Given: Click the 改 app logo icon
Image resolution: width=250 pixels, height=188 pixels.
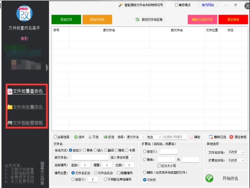Looking at the screenshot, I should tap(25, 13).
